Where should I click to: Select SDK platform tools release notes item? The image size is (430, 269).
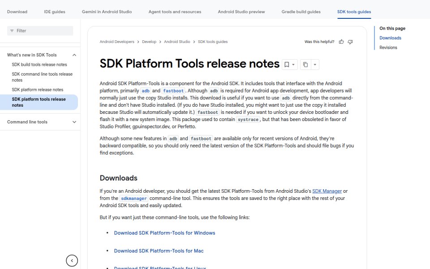pyautogui.click(x=39, y=102)
